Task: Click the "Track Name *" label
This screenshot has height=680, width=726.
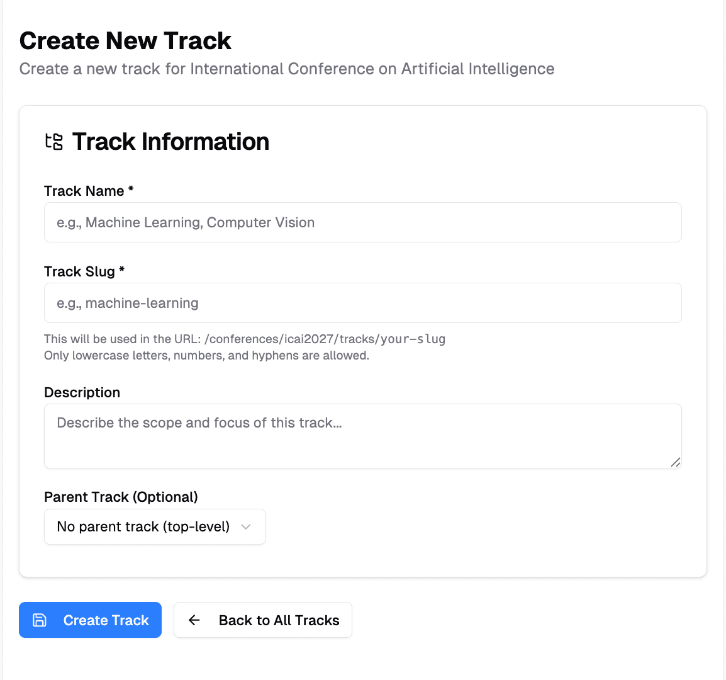Action: (89, 191)
